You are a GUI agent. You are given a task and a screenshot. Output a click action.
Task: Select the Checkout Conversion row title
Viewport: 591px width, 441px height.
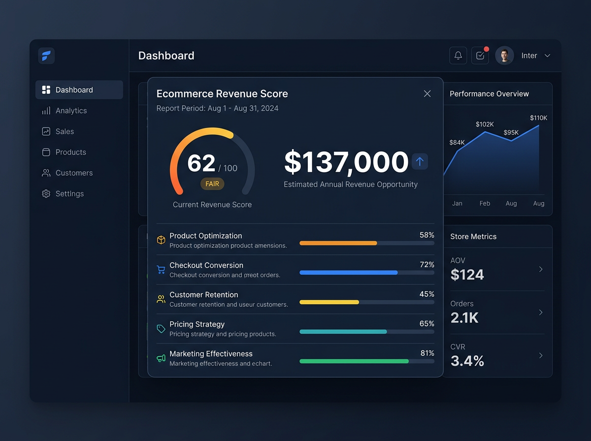[206, 265]
